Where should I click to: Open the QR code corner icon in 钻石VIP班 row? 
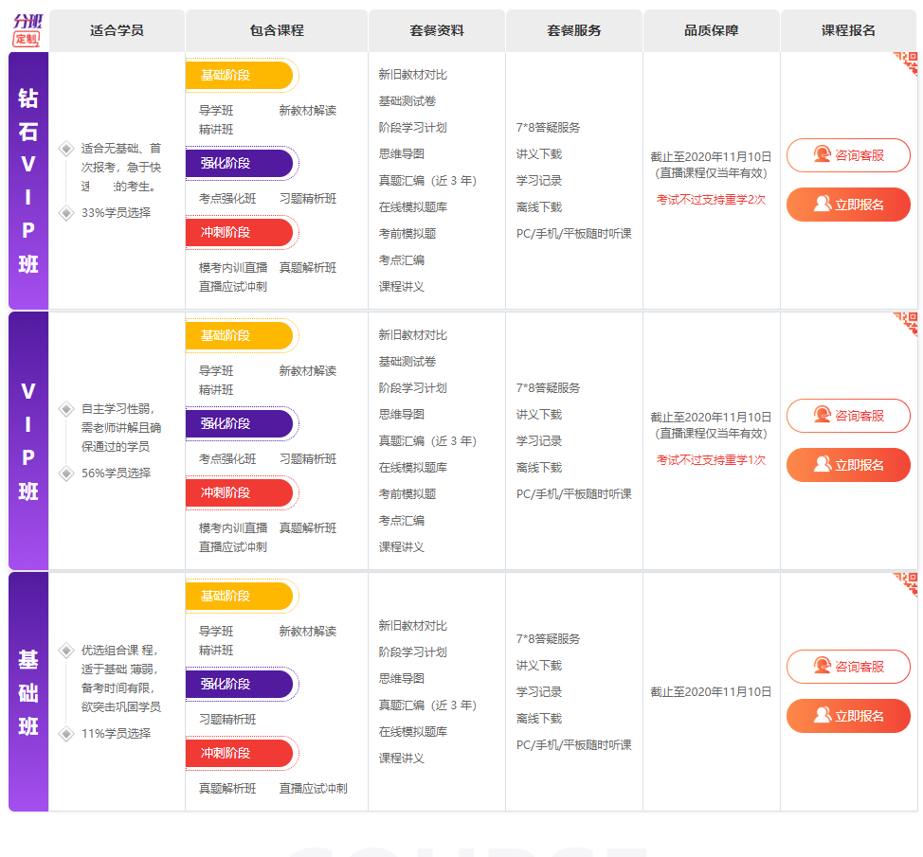(907, 63)
